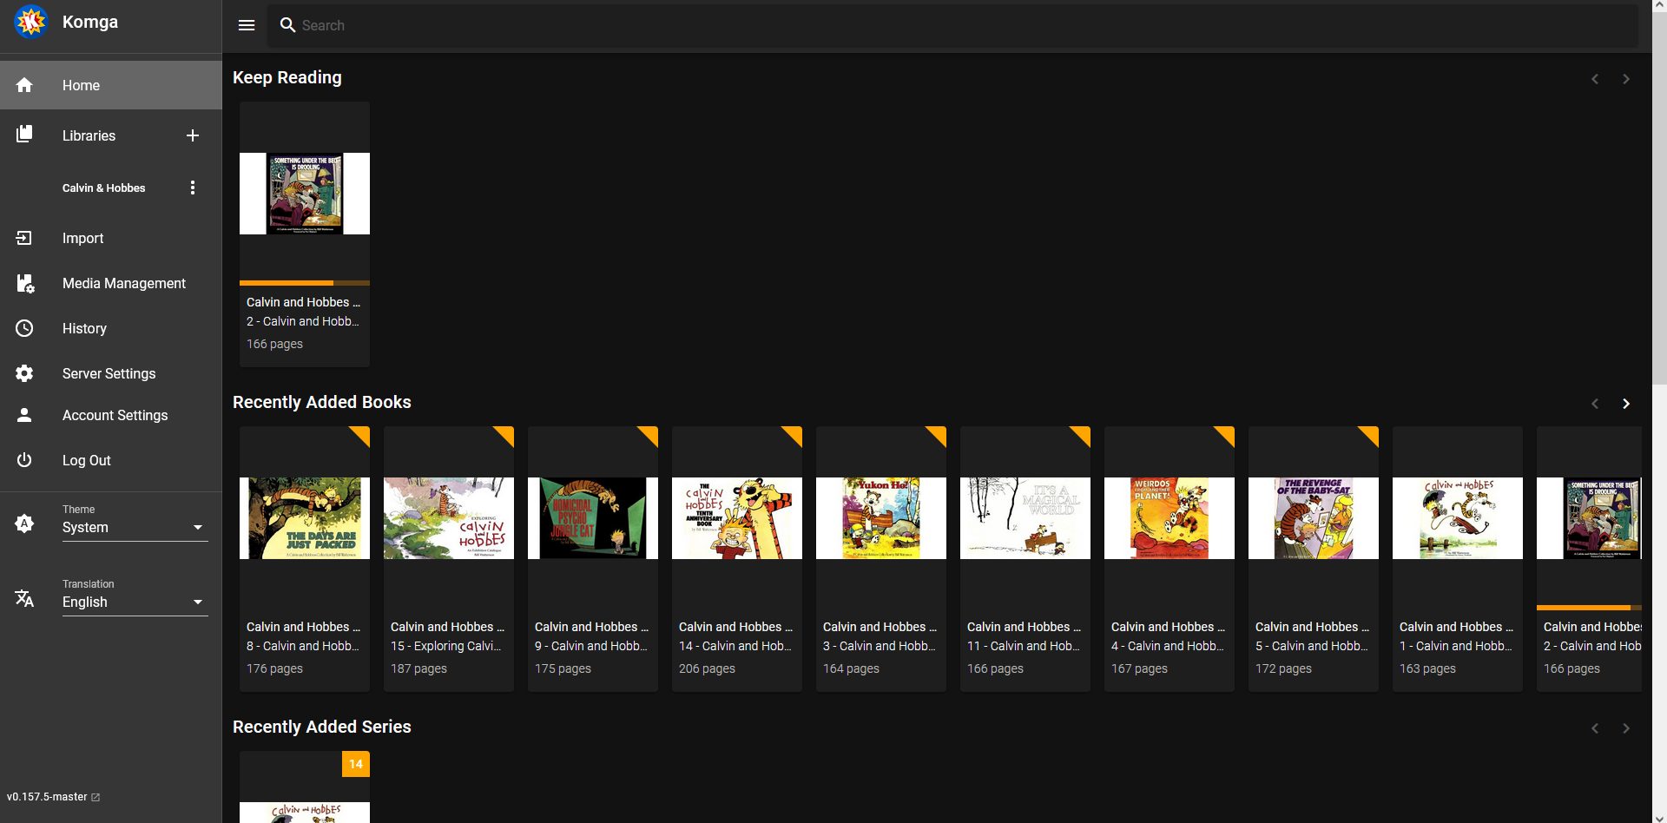This screenshot has width=1667, height=823.
Task: Click the Log Out power icon
Action: point(24,460)
